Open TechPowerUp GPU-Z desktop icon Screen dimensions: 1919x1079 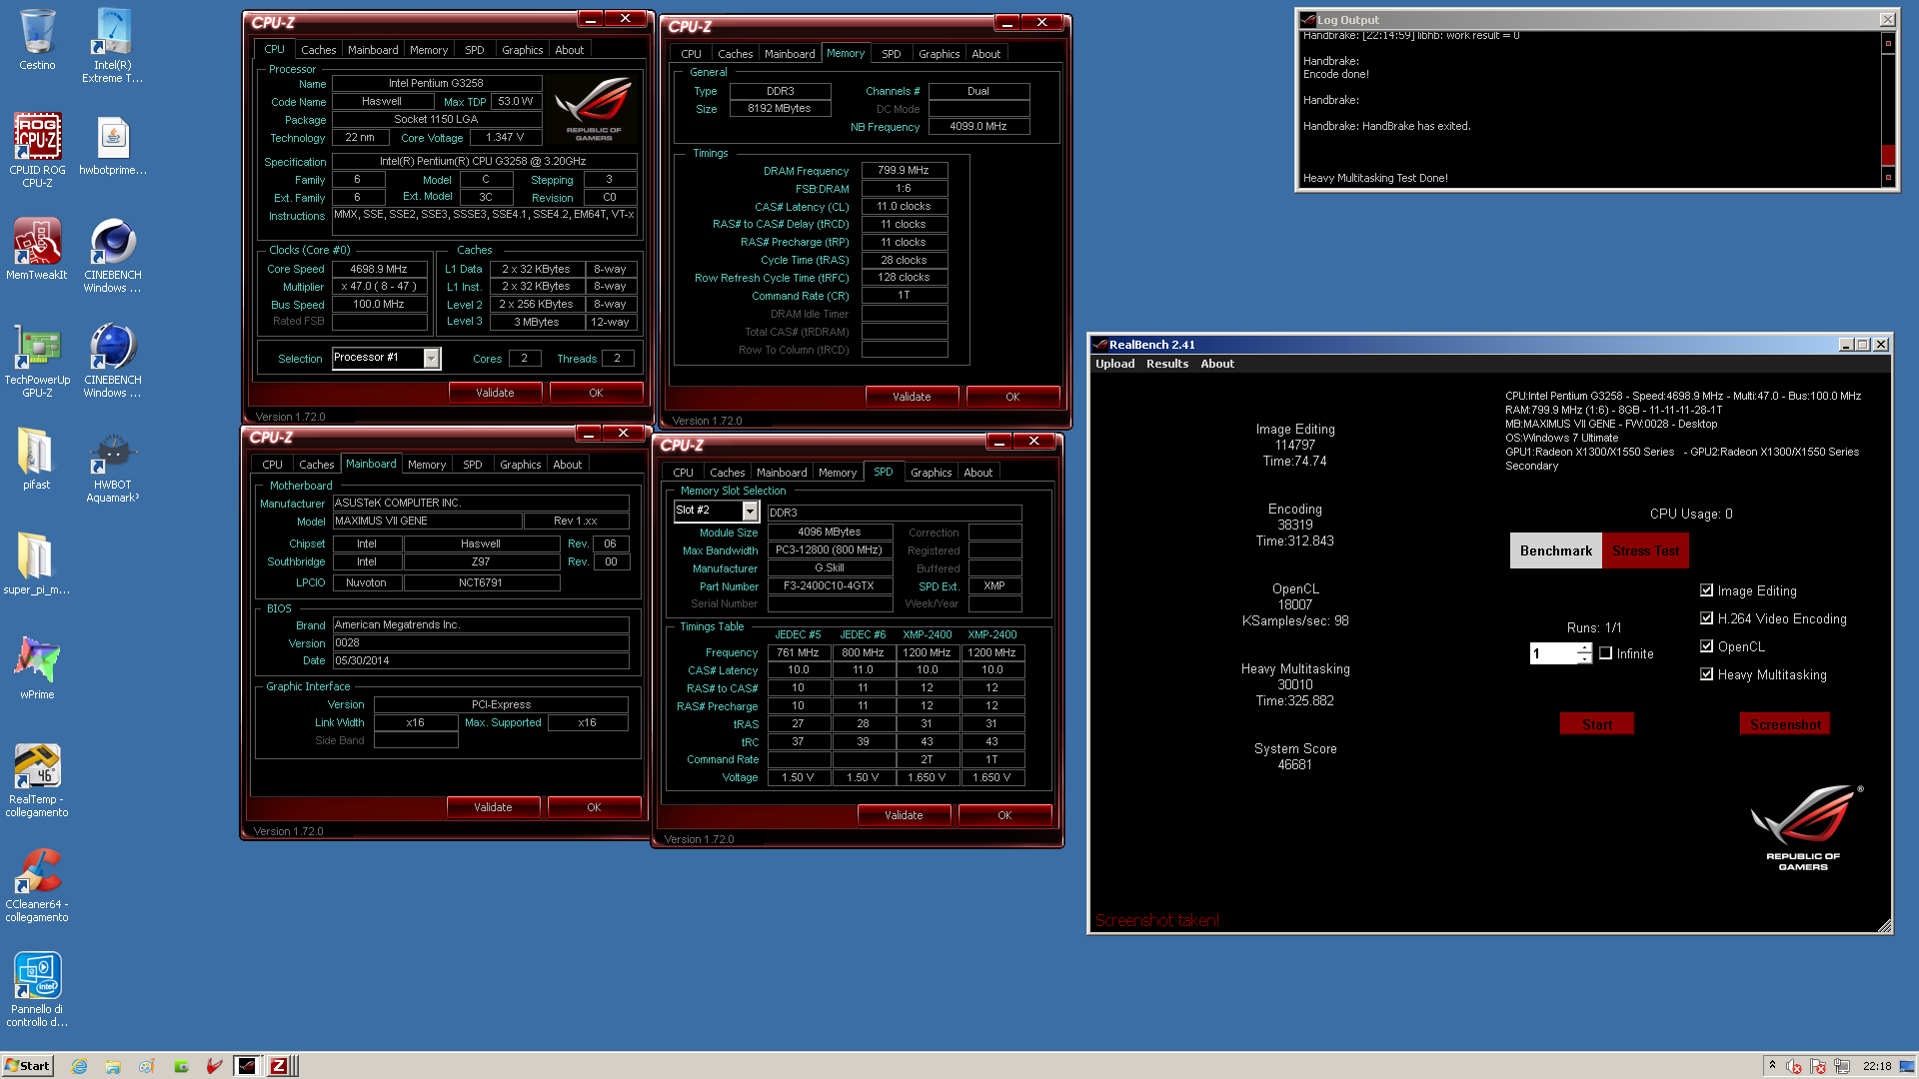click(x=37, y=360)
